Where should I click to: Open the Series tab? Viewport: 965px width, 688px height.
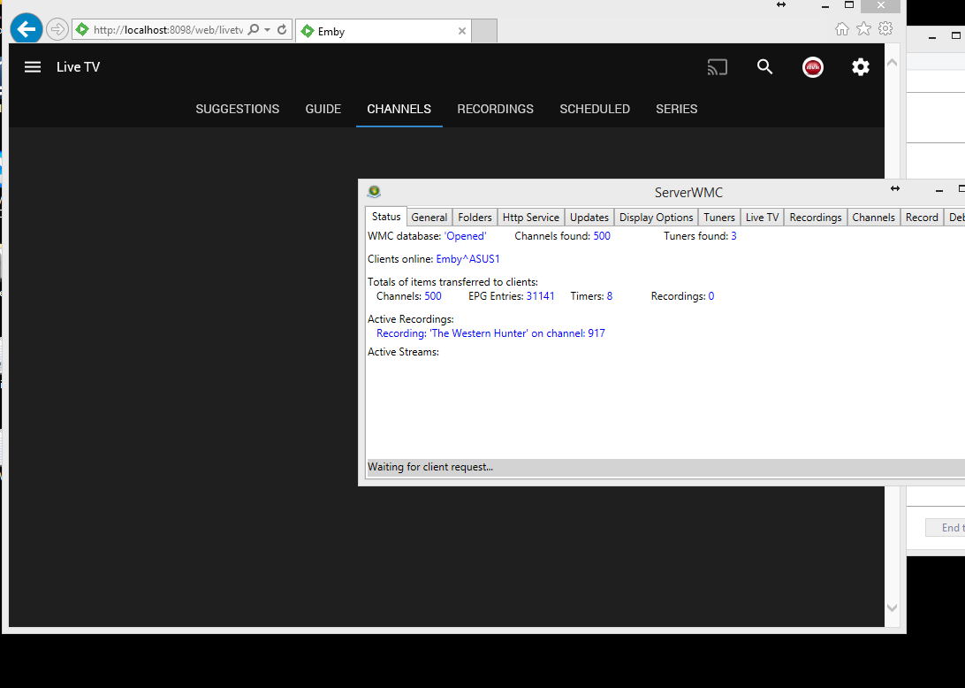(676, 109)
